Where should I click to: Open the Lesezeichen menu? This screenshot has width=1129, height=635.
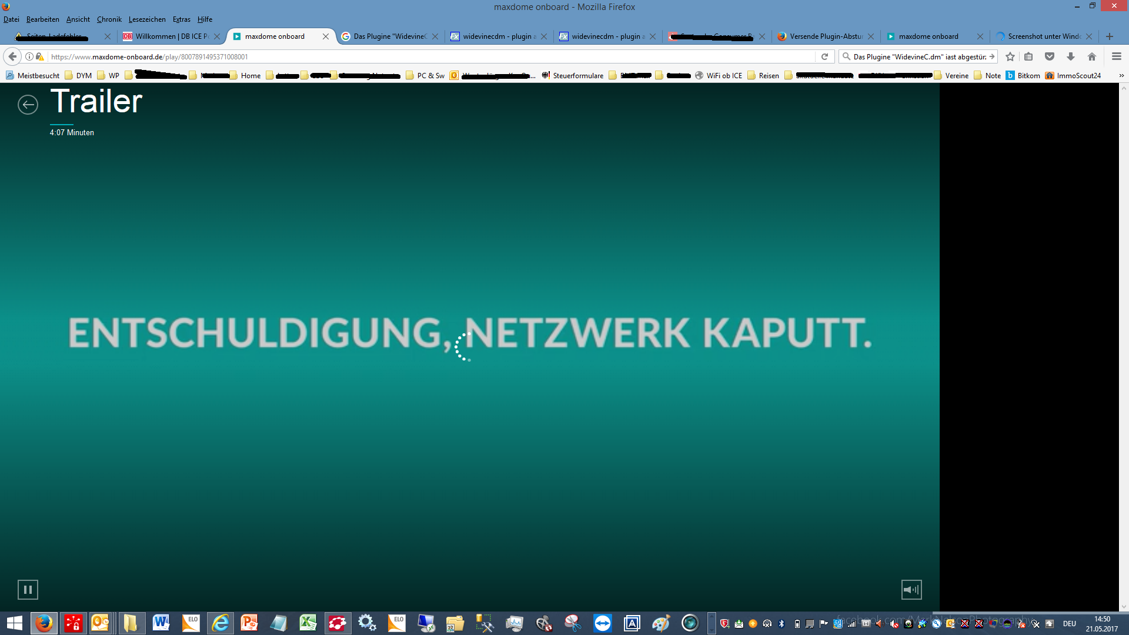[147, 19]
